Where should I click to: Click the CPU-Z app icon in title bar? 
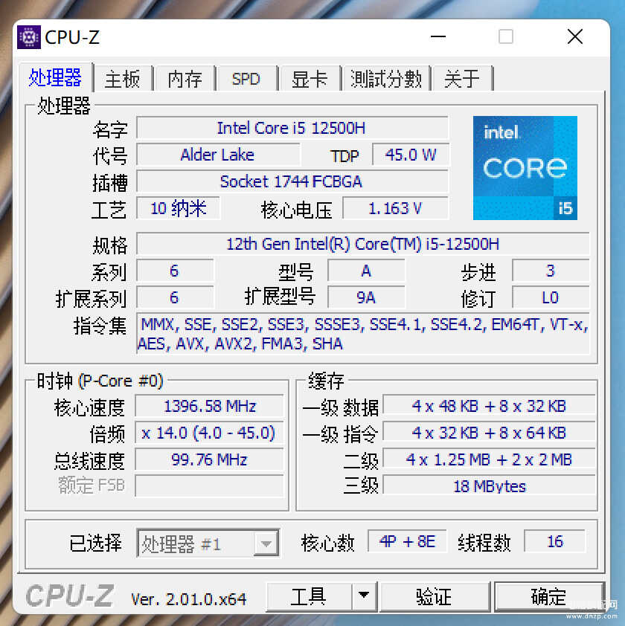pyautogui.click(x=29, y=37)
